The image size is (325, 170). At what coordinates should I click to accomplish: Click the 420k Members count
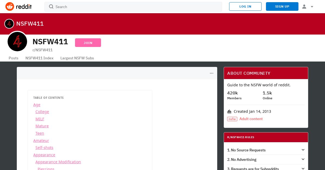[x=234, y=95]
